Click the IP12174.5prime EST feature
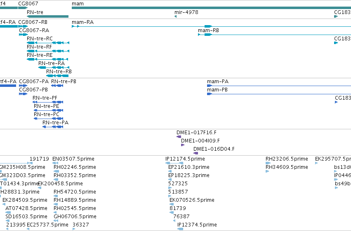The width and height of the screenshot is (351, 231). pyautogui.click(x=174, y=163)
